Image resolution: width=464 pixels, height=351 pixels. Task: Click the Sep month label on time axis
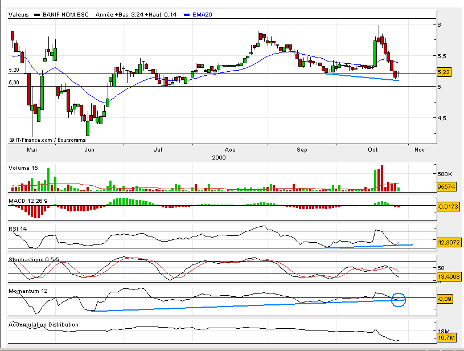(302, 150)
